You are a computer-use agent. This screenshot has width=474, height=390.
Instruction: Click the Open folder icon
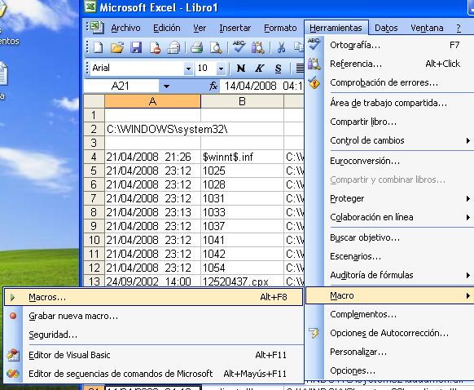(117, 47)
